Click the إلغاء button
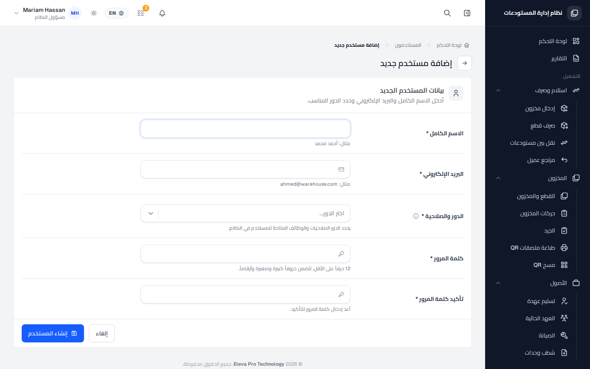 (x=102, y=333)
